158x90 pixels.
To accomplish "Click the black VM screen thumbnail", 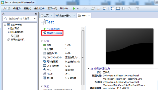I will pyautogui.click(x=130, y=46).
